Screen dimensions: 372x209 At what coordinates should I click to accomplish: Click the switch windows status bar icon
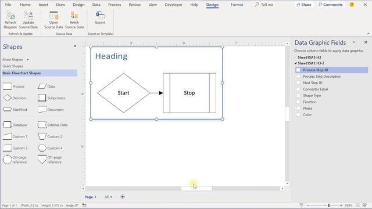(x=364, y=206)
